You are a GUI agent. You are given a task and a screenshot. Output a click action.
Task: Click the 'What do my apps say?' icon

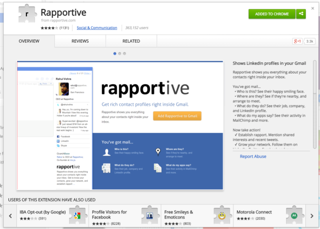pos(158,168)
